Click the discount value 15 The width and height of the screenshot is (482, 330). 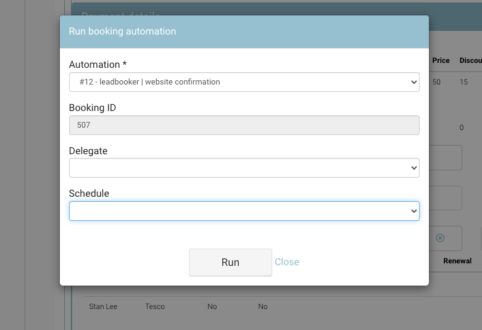pyautogui.click(x=463, y=82)
